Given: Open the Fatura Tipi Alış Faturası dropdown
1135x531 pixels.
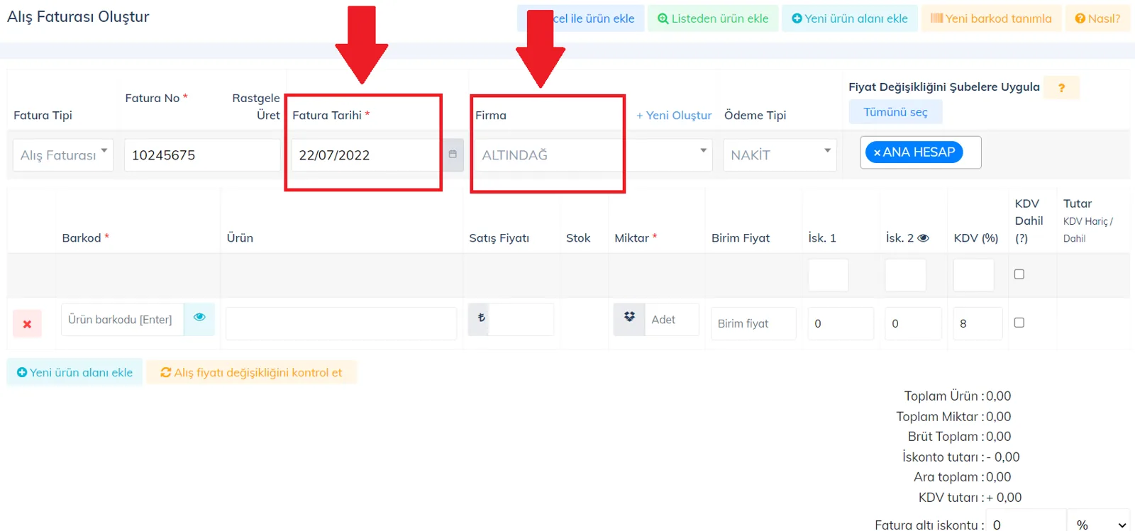Looking at the screenshot, I should (62, 155).
